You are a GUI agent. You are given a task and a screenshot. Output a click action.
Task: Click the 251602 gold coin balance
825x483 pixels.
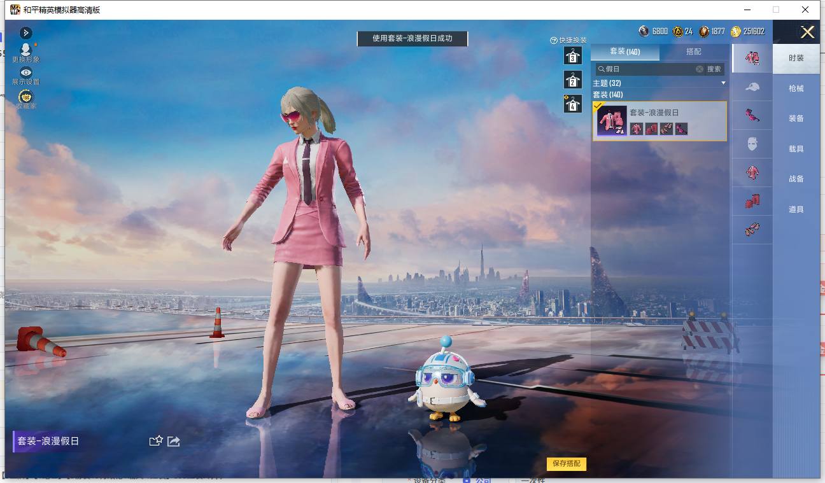pyautogui.click(x=748, y=31)
